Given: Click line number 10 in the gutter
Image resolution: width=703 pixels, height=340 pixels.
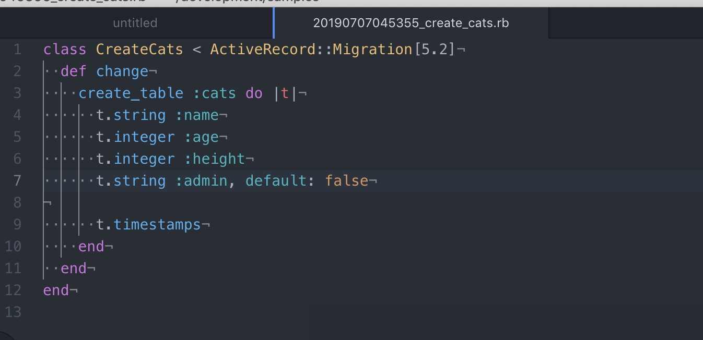Looking at the screenshot, I should pyautogui.click(x=14, y=246).
